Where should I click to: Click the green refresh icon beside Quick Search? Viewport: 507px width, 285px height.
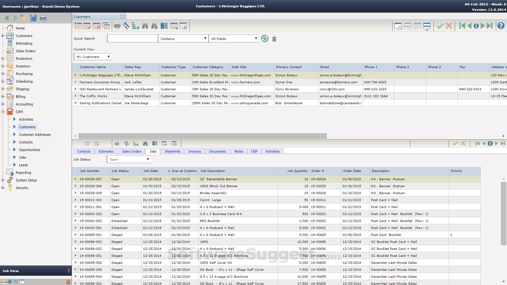click(x=265, y=39)
